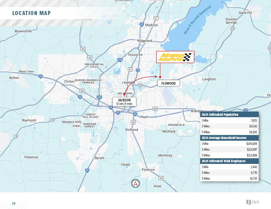Click the Highway 25 shield right of Fondren
The width and height of the screenshot is (271, 209).
tap(141, 85)
